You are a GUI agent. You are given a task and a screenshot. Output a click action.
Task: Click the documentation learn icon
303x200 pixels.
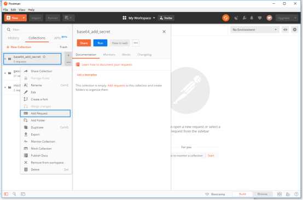click(x=78, y=64)
